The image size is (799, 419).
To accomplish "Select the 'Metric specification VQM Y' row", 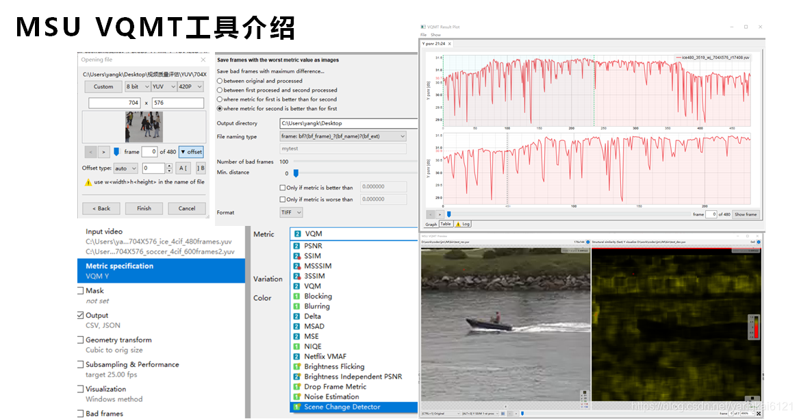I will coord(161,270).
